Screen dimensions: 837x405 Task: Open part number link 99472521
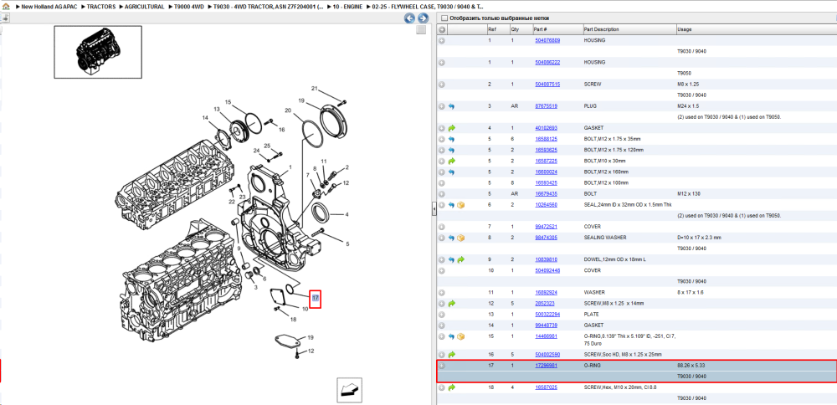tap(546, 227)
